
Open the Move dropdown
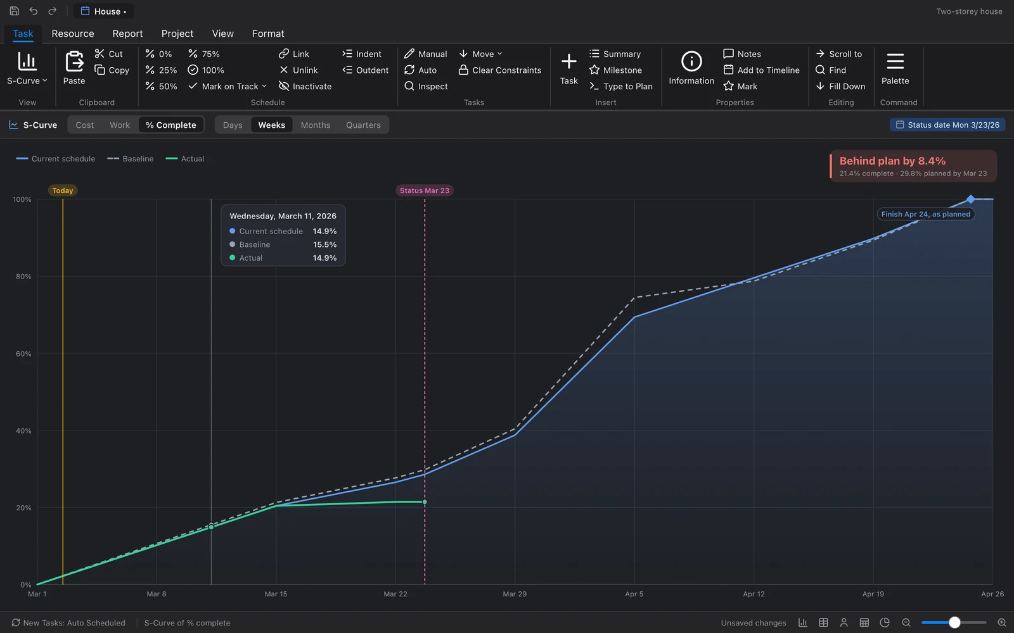[480, 54]
